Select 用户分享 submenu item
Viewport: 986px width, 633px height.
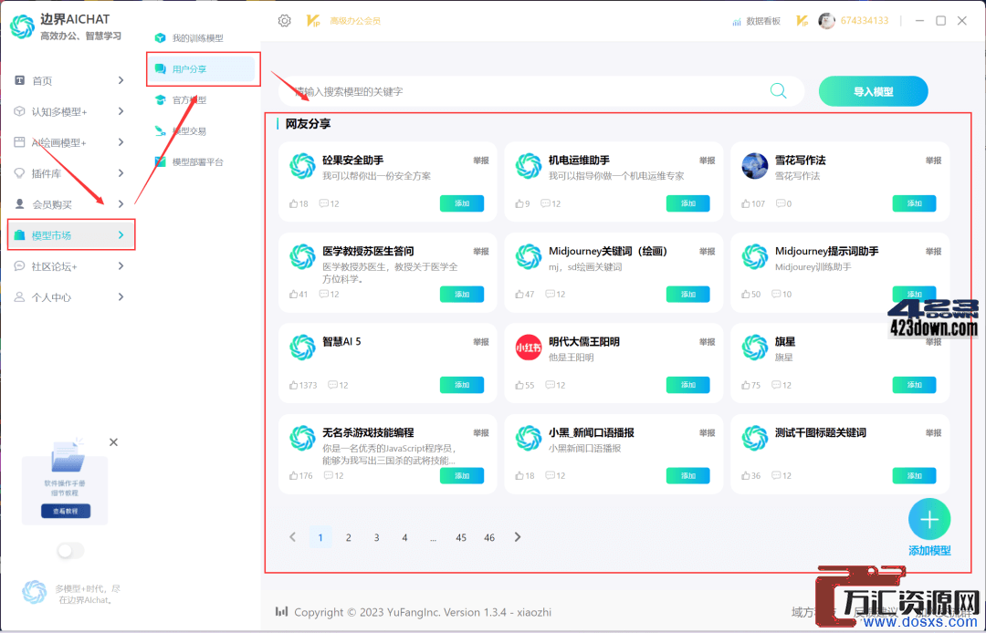[203, 69]
